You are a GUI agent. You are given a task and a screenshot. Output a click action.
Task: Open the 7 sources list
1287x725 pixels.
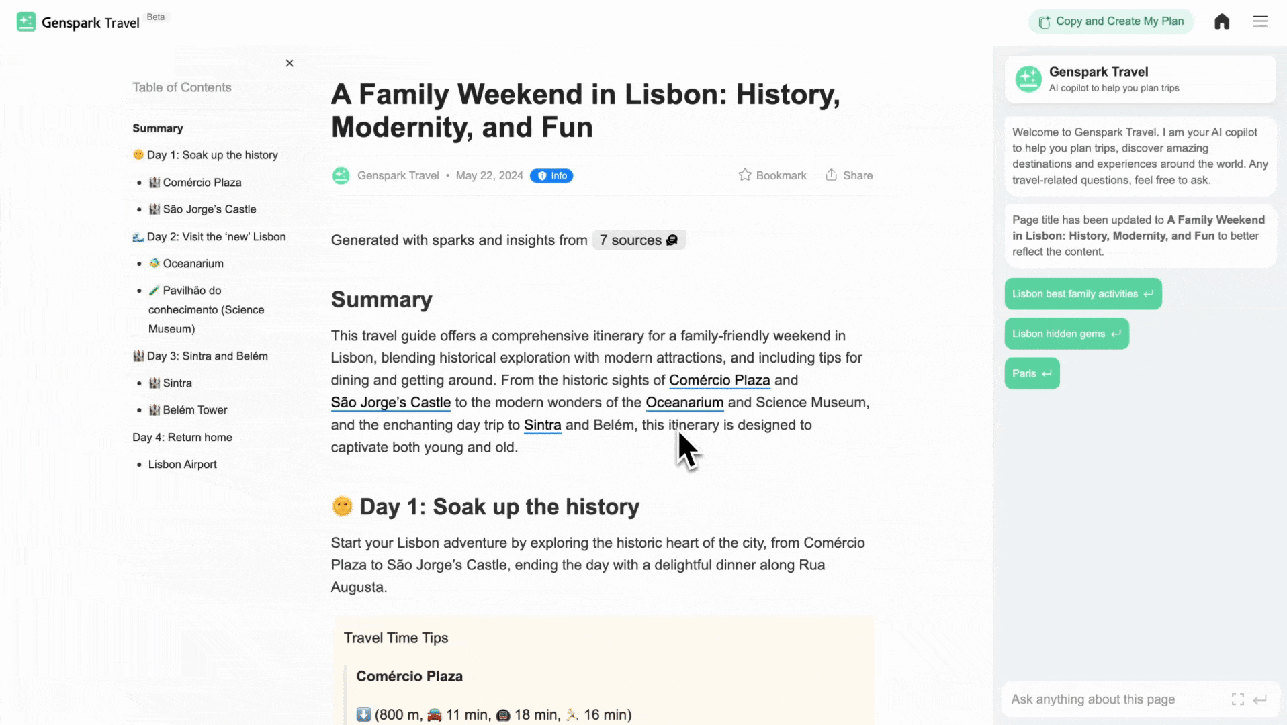point(638,240)
